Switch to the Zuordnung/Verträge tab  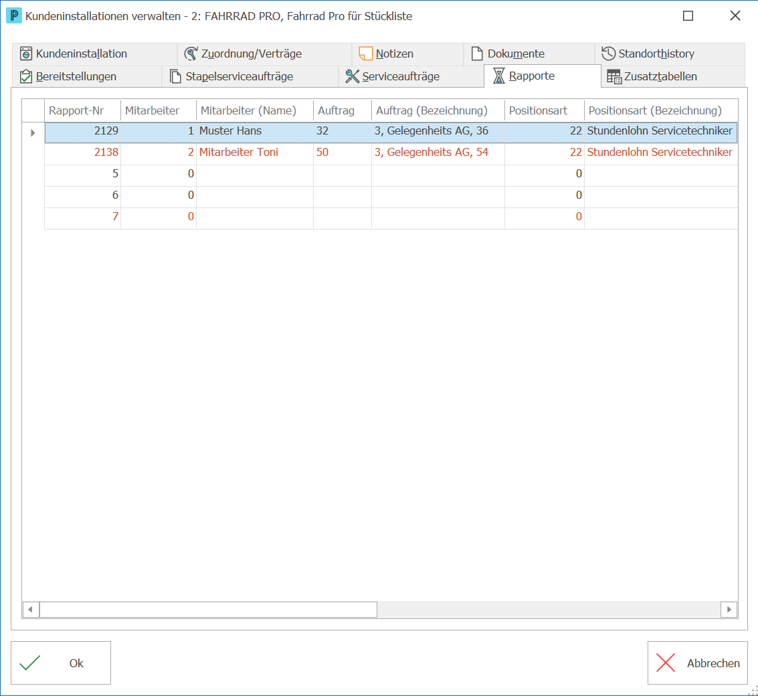[265, 54]
